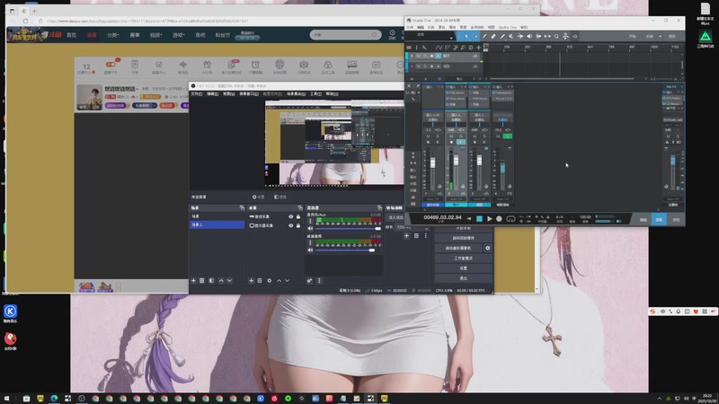719x404 pixels.
Task: Toggle the lock of first OBS source
Action: coord(298,216)
